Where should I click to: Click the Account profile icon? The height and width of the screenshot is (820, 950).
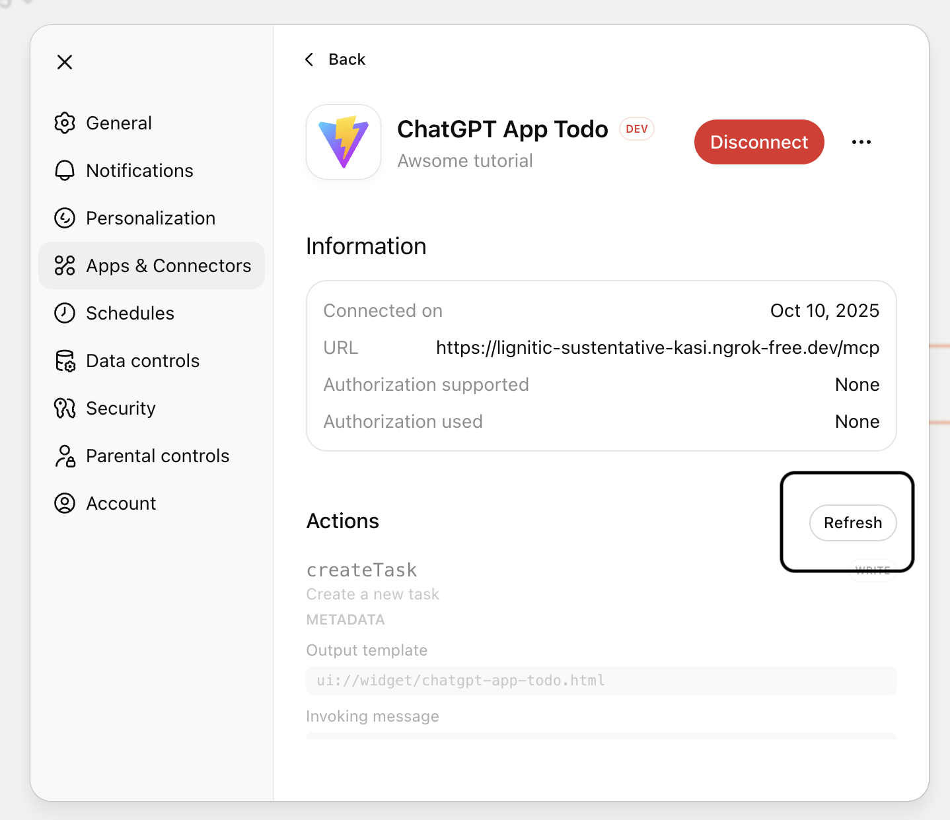click(65, 503)
